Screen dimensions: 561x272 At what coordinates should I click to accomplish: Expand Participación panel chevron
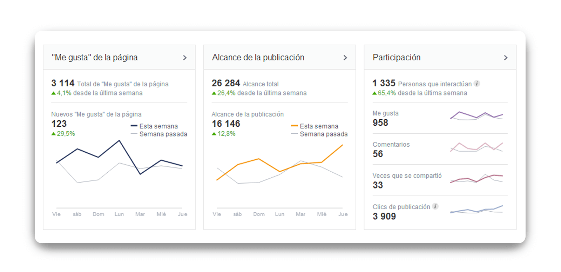coord(506,58)
